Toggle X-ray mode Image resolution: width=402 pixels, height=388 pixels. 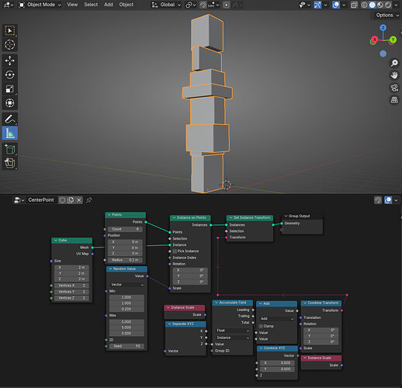[354, 5]
